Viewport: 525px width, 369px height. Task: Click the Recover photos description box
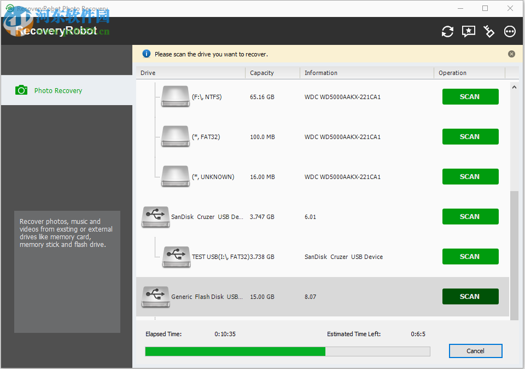click(x=67, y=272)
